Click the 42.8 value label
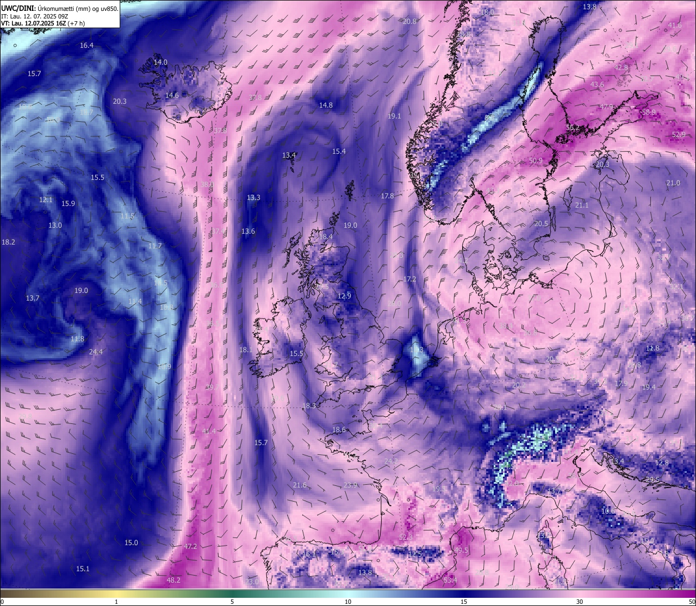Viewport: 696px width, 606px height. click(x=621, y=67)
